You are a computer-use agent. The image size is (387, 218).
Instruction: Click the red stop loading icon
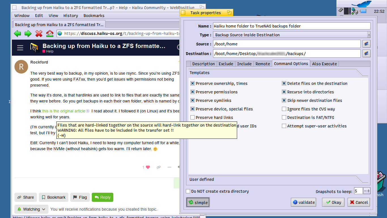click(x=39, y=34)
